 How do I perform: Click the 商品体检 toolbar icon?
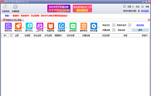tap(8, 27)
